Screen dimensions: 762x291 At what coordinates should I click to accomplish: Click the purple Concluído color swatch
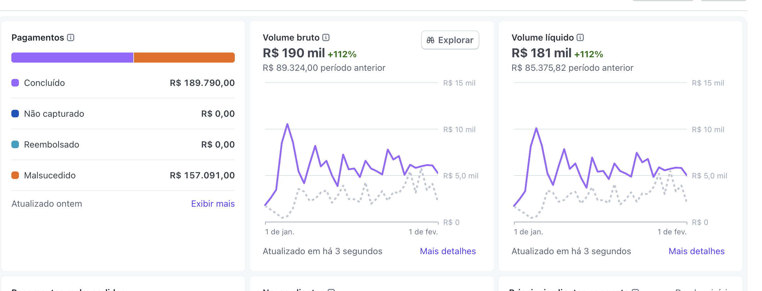pyautogui.click(x=15, y=83)
